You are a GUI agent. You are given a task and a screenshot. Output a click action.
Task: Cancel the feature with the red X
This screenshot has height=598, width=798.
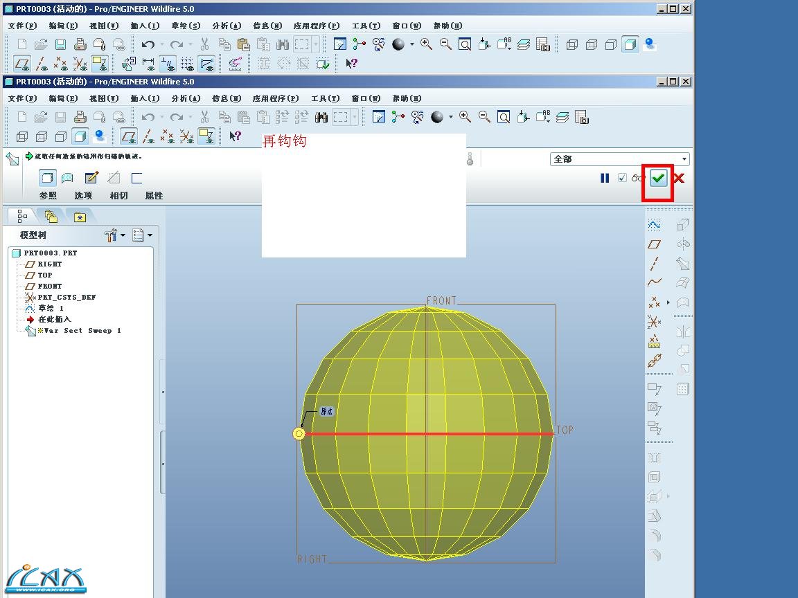click(x=679, y=179)
